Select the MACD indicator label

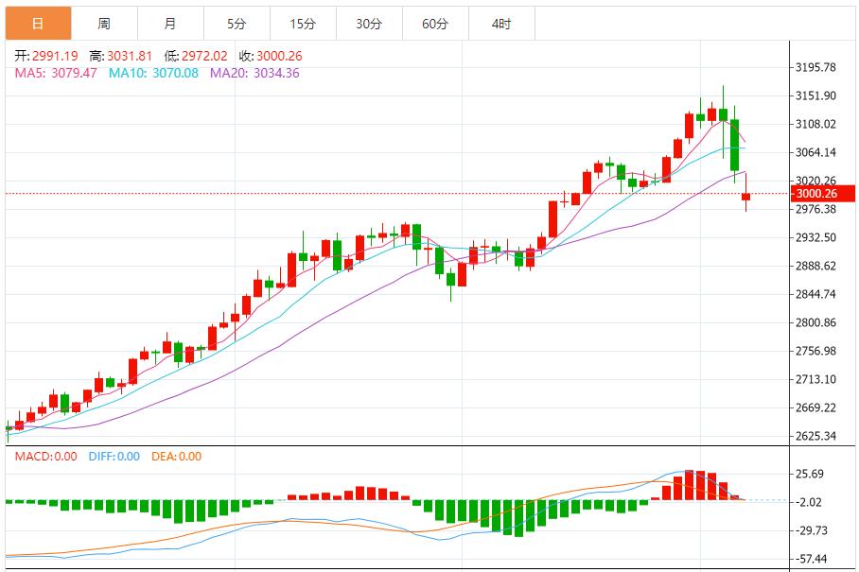(45, 457)
